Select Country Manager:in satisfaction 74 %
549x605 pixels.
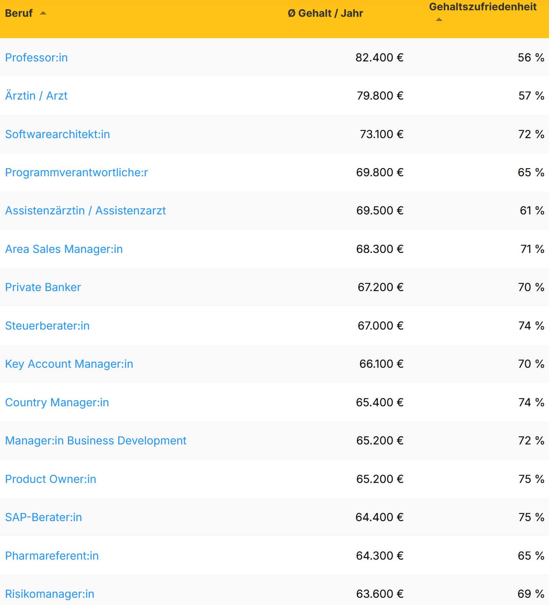pyautogui.click(x=531, y=402)
